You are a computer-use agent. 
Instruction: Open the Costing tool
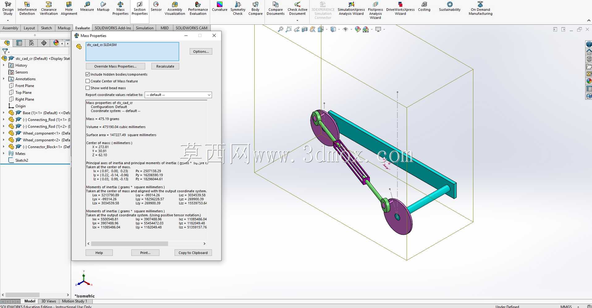424,6
